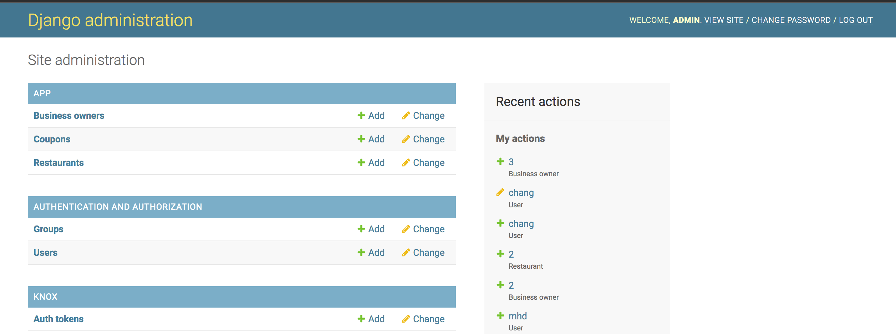Click Change text for Restaurants
Screen dimensions: 896x334
coord(429,163)
